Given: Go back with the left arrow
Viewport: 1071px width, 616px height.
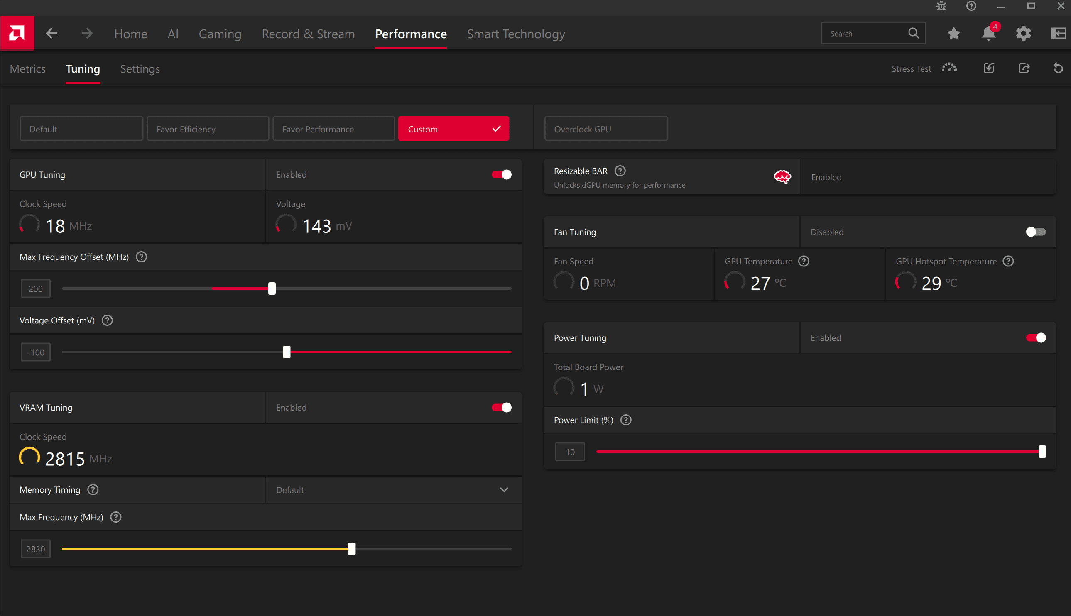Looking at the screenshot, I should pyautogui.click(x=51, y=34).
